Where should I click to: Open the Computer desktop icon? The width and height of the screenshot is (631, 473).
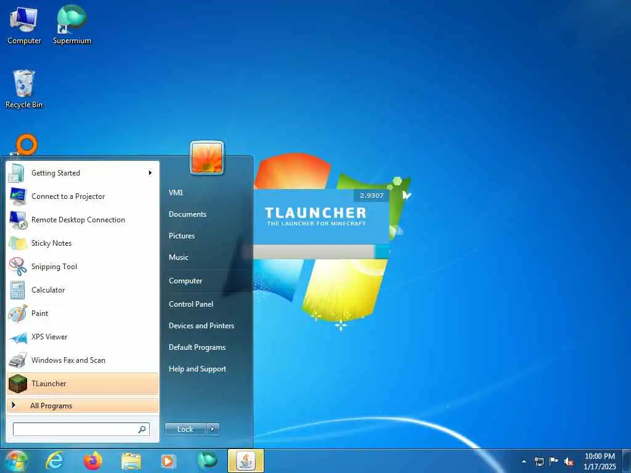pyautogui.click(x=24, y=25)
